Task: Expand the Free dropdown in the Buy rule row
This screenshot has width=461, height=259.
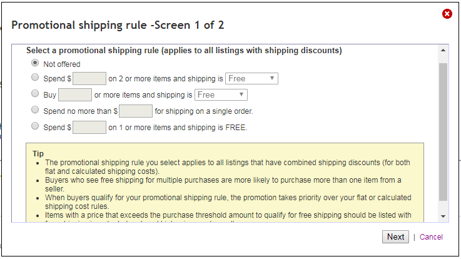Action: [221, 94]
